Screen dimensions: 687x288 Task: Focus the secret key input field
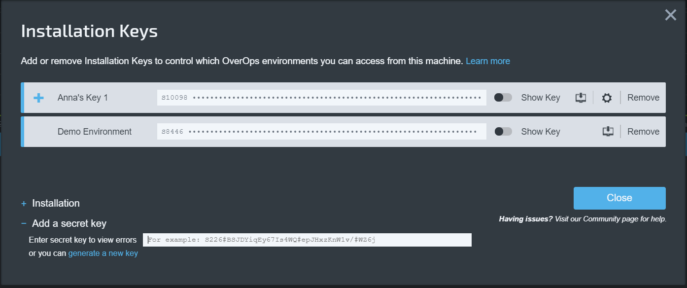[307, 240]
